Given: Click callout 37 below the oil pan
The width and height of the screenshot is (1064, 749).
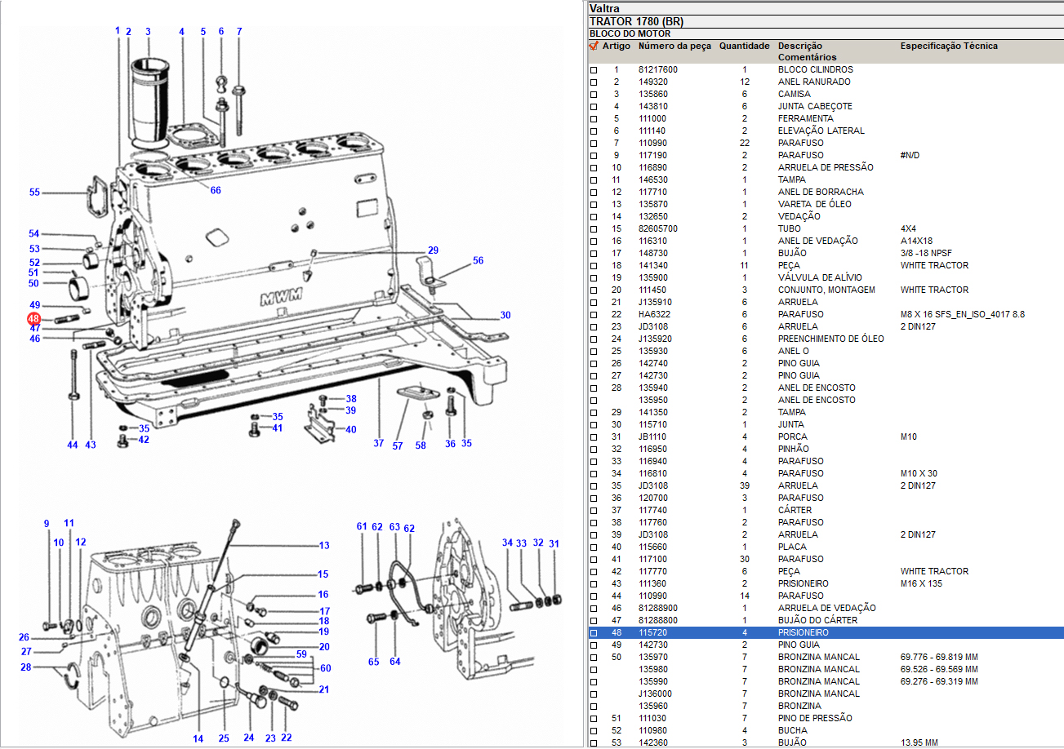Looking at the screenshot, I should click(x=379, y=443).
